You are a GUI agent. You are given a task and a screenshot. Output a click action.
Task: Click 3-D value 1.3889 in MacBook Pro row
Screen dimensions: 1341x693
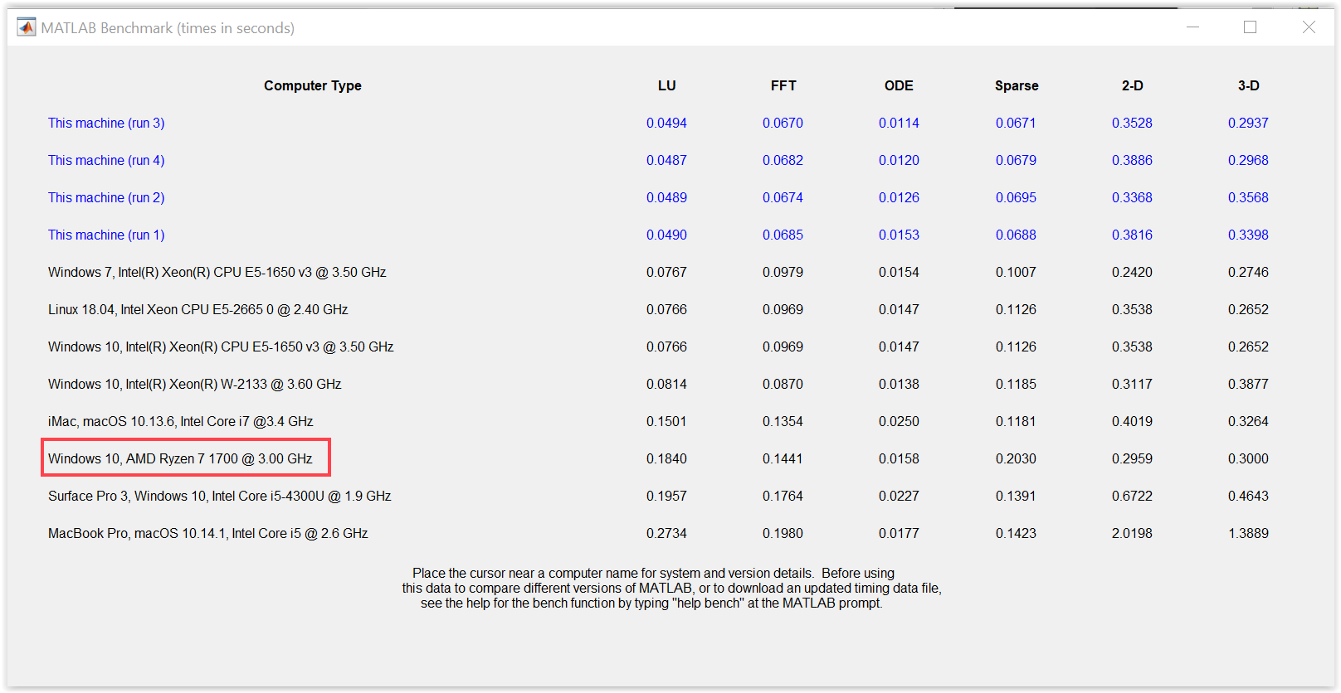(1249, 533)
